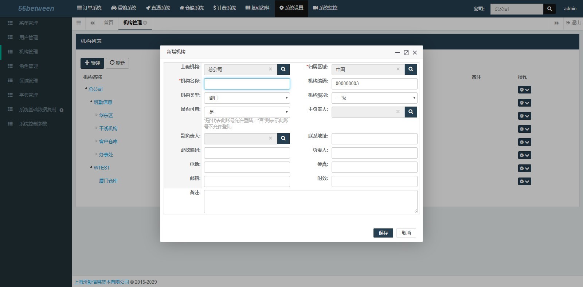Select 厦门仓库 in the organization tree

(x=108, y=181)
